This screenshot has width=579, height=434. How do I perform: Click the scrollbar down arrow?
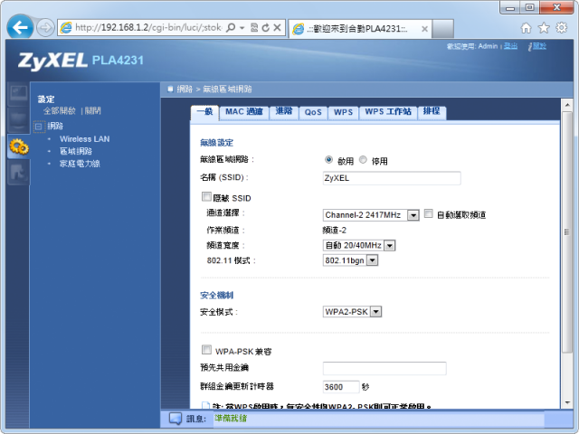[567, 402]
